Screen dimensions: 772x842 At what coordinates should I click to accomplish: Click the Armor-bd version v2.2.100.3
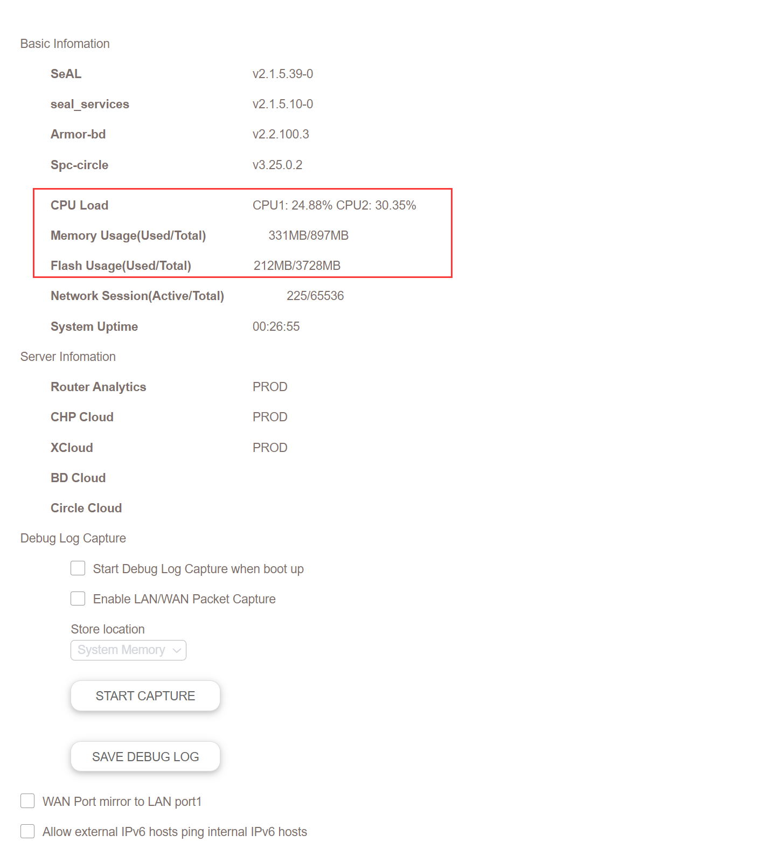[x=281, y=134]
